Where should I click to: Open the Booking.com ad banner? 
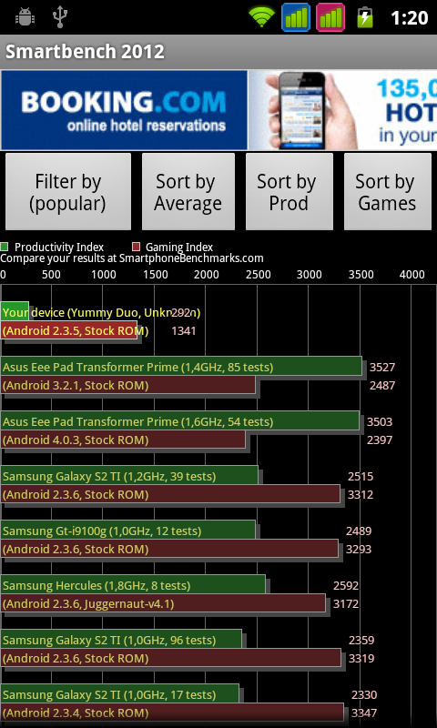218,110
